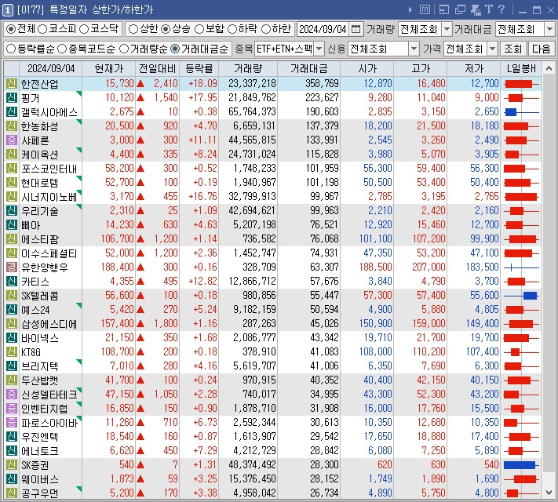The height and width of the screenshot is (502, 558).
Task: Click the user link icon in title bar
Action: [476, 9]
